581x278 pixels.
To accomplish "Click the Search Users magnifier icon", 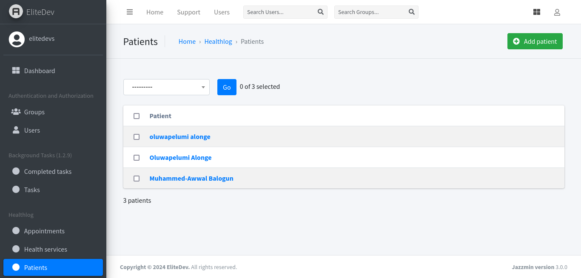I will click(x=321, y=12).
